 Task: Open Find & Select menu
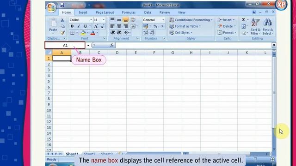click(x=268, y=27)
